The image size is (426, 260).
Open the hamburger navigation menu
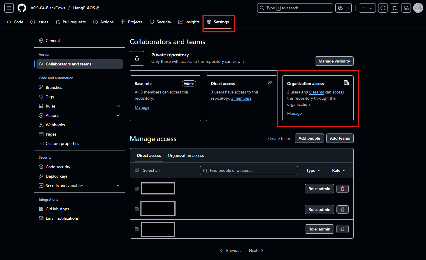(9, 8)
